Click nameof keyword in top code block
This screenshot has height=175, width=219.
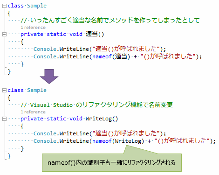(x=102, y=56)
